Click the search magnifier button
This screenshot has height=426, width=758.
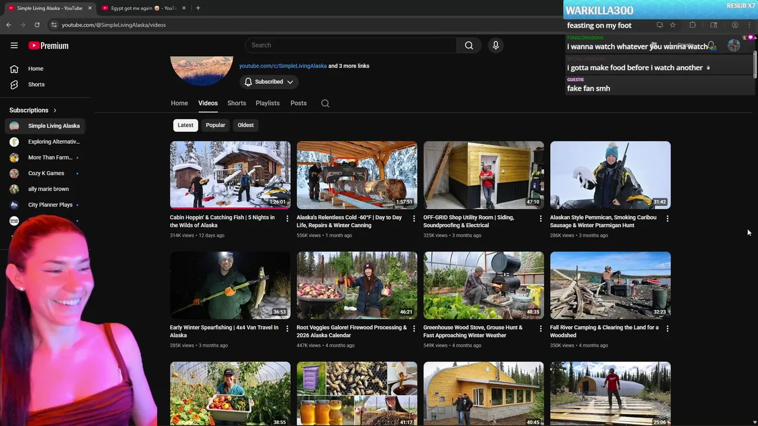coord(468,46)
